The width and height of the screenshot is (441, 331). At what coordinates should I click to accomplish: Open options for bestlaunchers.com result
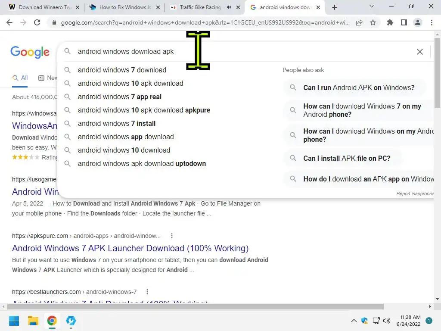[x=147, y=292]
